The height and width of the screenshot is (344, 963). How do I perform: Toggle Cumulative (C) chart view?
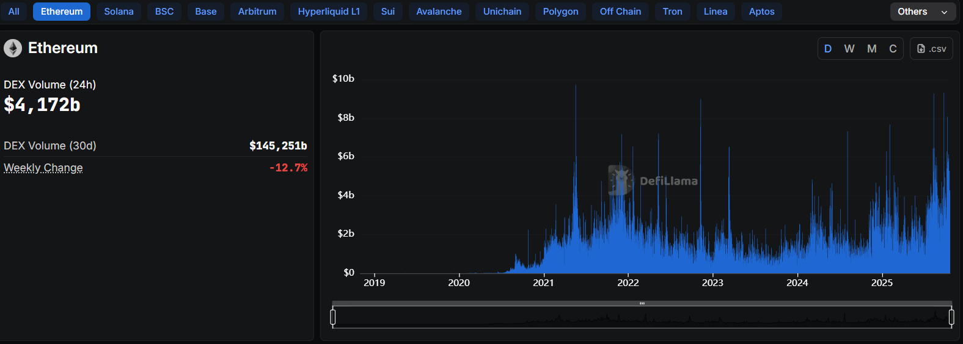click(893, 49)
